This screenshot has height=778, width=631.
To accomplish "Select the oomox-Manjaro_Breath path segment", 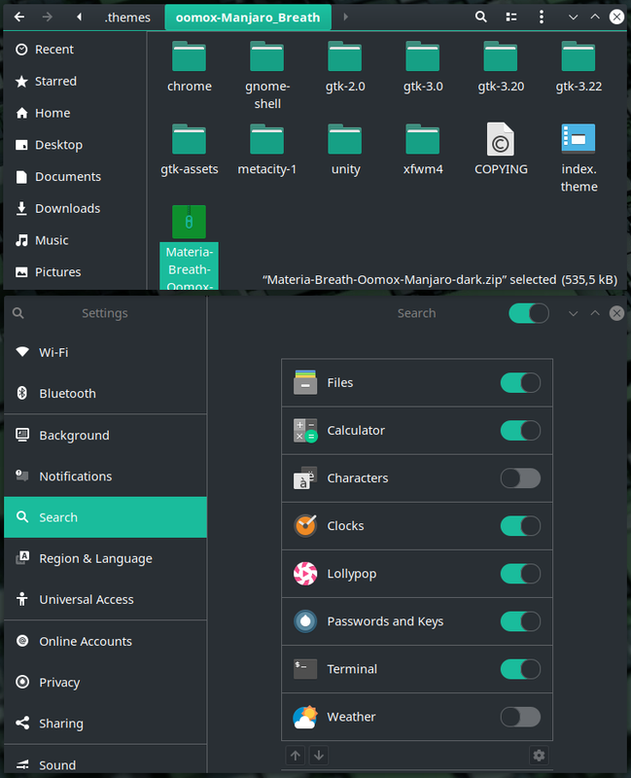I will coord(248,18).
